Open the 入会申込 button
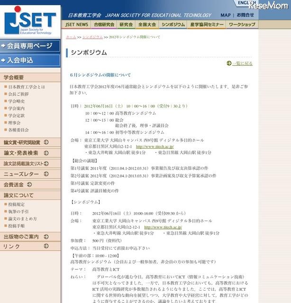This screenshot has width=291, height=303. [30, 61]
